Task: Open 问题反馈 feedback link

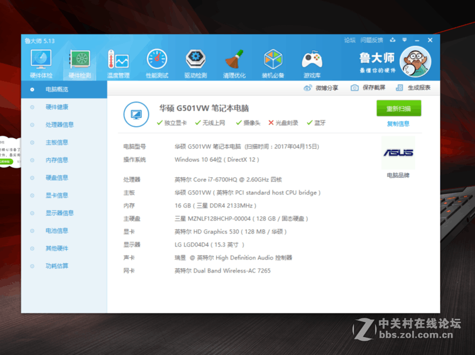Action: click(372, 40)
